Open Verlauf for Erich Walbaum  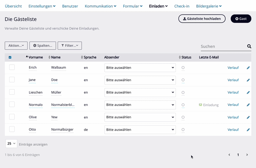(233, 68)
